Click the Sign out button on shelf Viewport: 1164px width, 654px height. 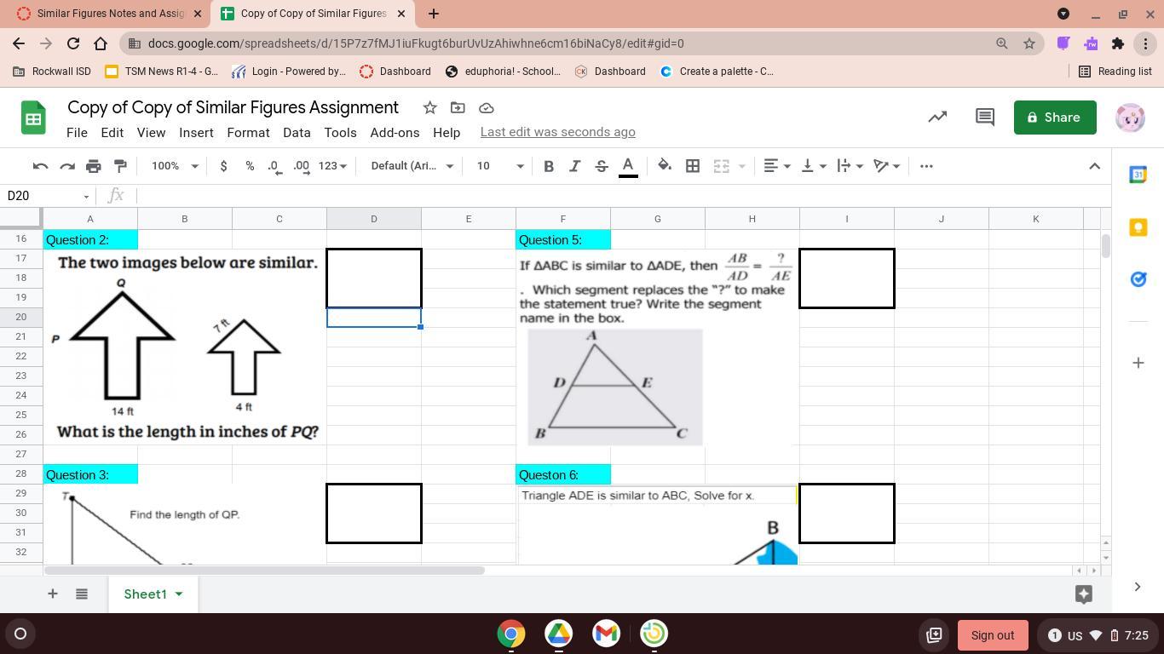pos(993,634)
